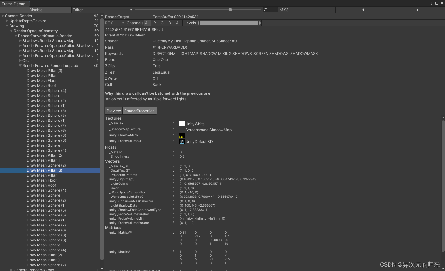The height and width of the screenshot is (271, 445).
Task: Click the unity_MatrixV matrix label
Action: click(x=120, y=252)
